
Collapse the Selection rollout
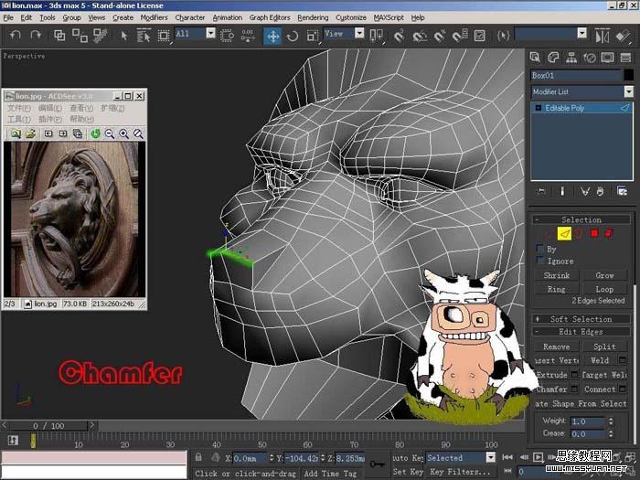pyautogui.click(x=581, y=219)
